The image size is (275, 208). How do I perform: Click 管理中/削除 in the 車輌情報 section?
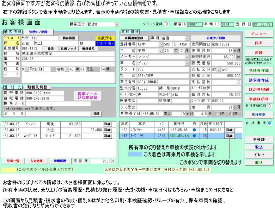coord(216,38)
